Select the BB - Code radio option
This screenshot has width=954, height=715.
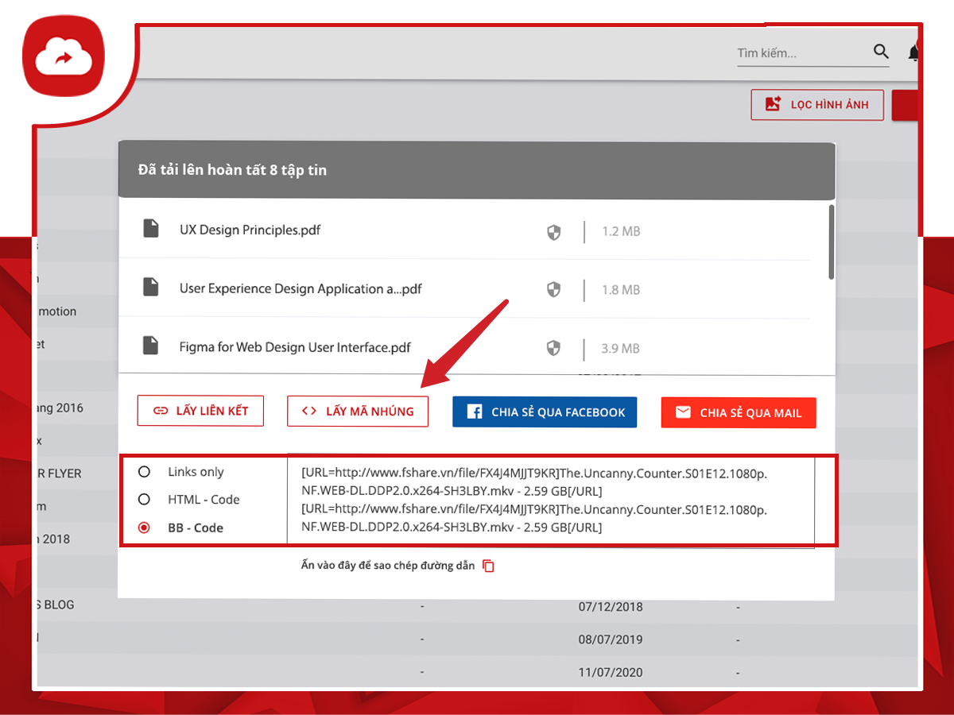(x=144, y=528)
